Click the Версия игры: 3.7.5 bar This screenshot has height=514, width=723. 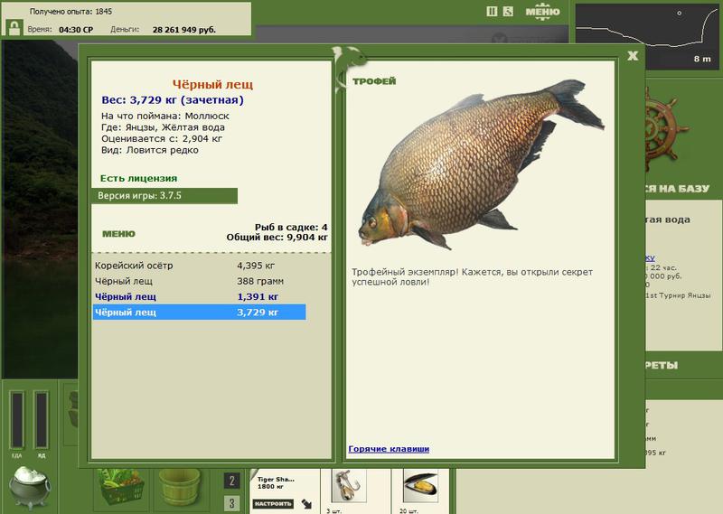coord(164,195)
